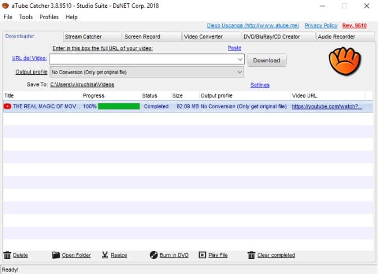Click the video URL input field
This screenshot has width=378, height=274.
click(143, 59)
